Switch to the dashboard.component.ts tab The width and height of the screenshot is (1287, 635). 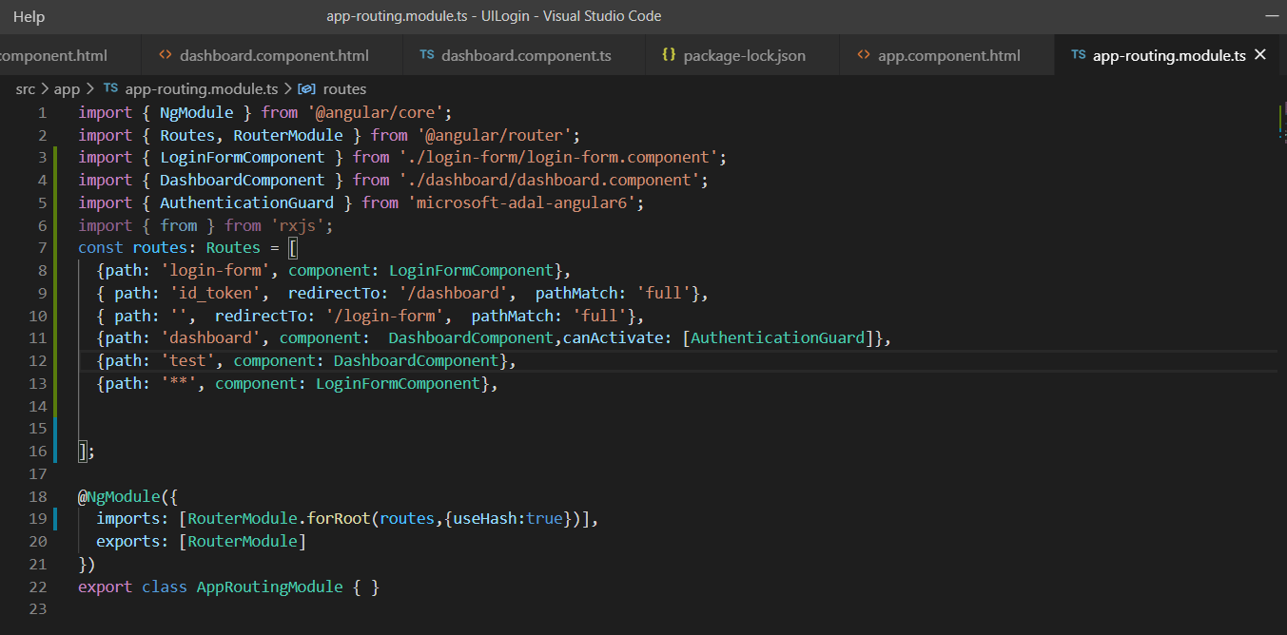[524, 54]
